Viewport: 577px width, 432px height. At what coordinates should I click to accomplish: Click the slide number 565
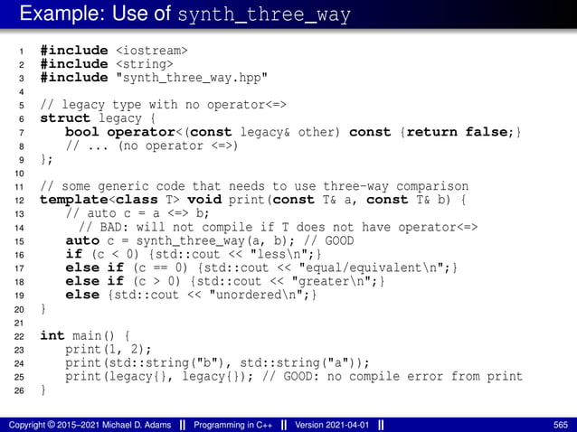[561, 425]
